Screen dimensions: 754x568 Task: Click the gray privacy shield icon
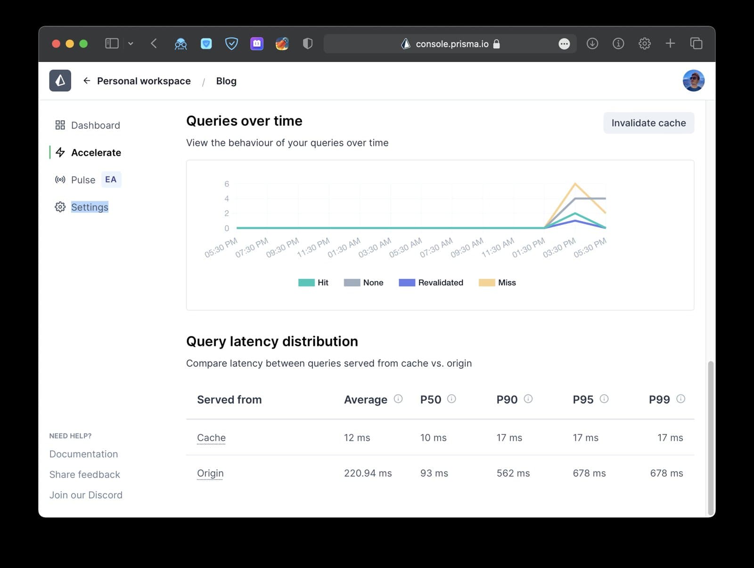pyautogui.click(x=308, y=44)
